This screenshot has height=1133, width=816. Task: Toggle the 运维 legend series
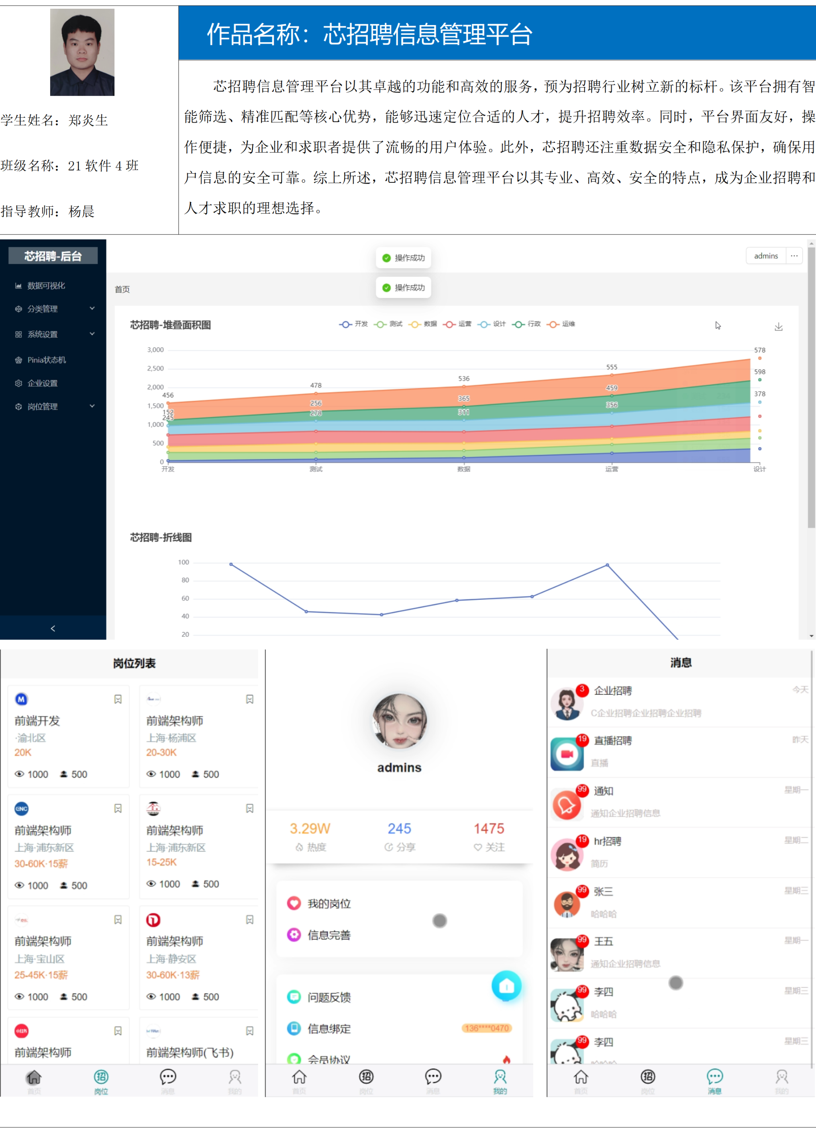[x=561, y=324]
